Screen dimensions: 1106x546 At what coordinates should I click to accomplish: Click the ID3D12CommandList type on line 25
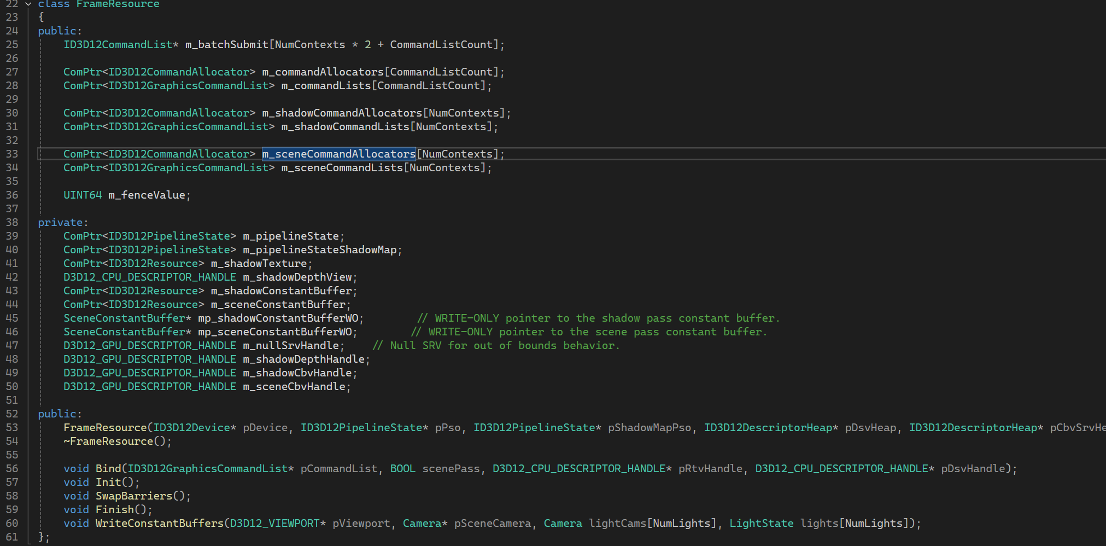pos(118,44)
